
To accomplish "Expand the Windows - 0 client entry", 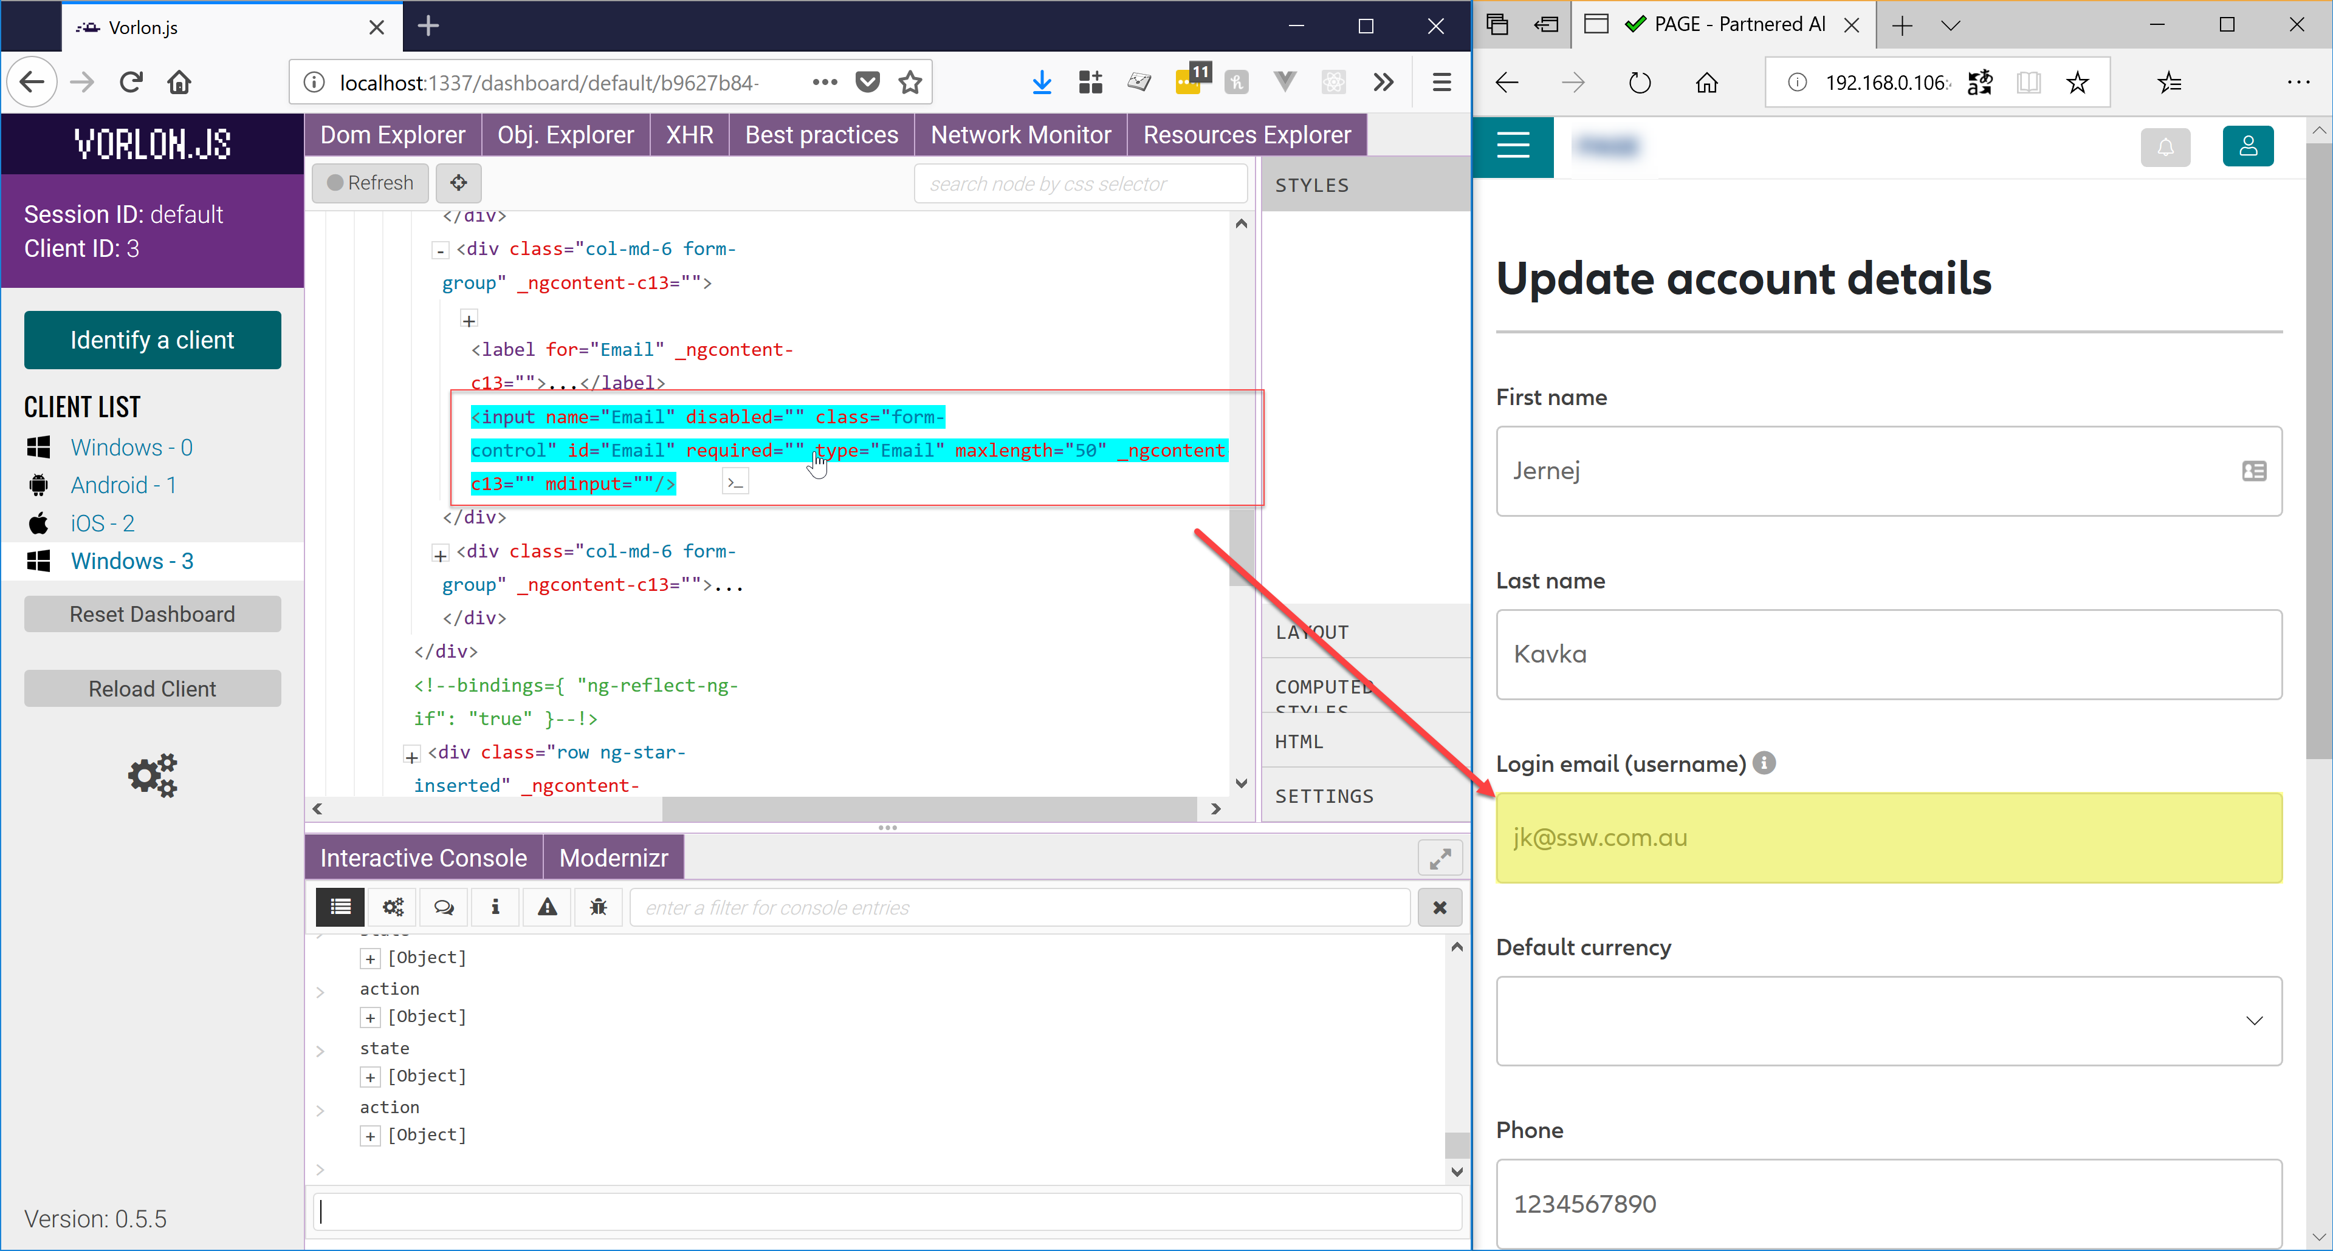I will tap(132, 448).
